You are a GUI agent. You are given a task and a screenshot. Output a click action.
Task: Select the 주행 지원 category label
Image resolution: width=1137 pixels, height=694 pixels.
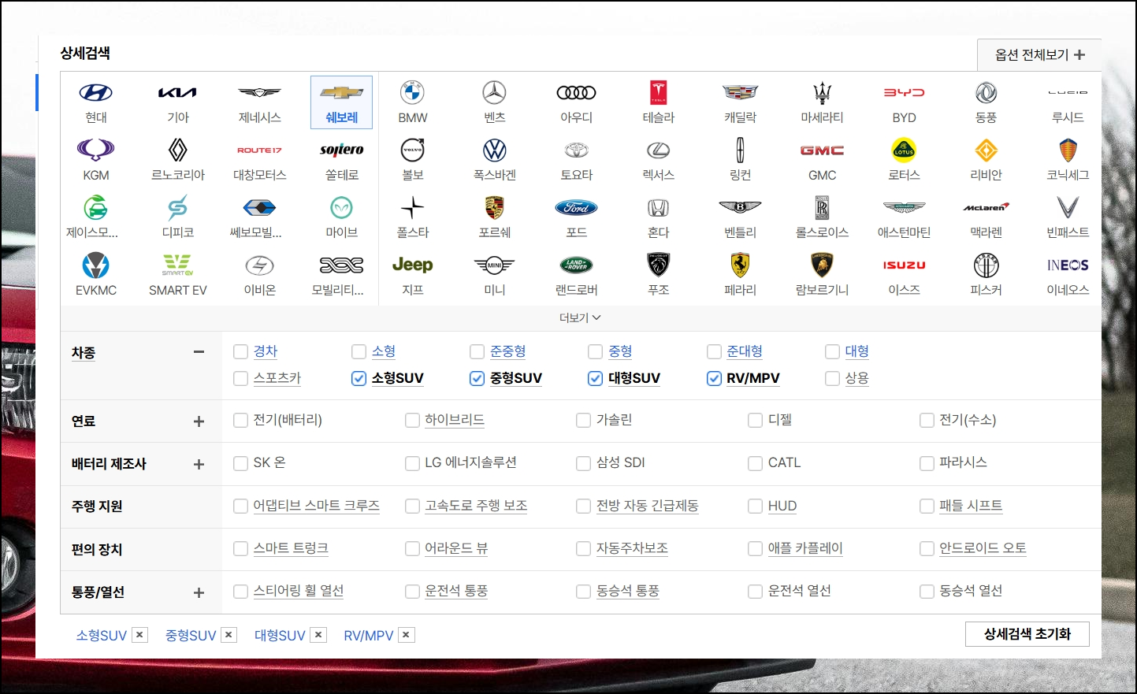coord(97,507)
